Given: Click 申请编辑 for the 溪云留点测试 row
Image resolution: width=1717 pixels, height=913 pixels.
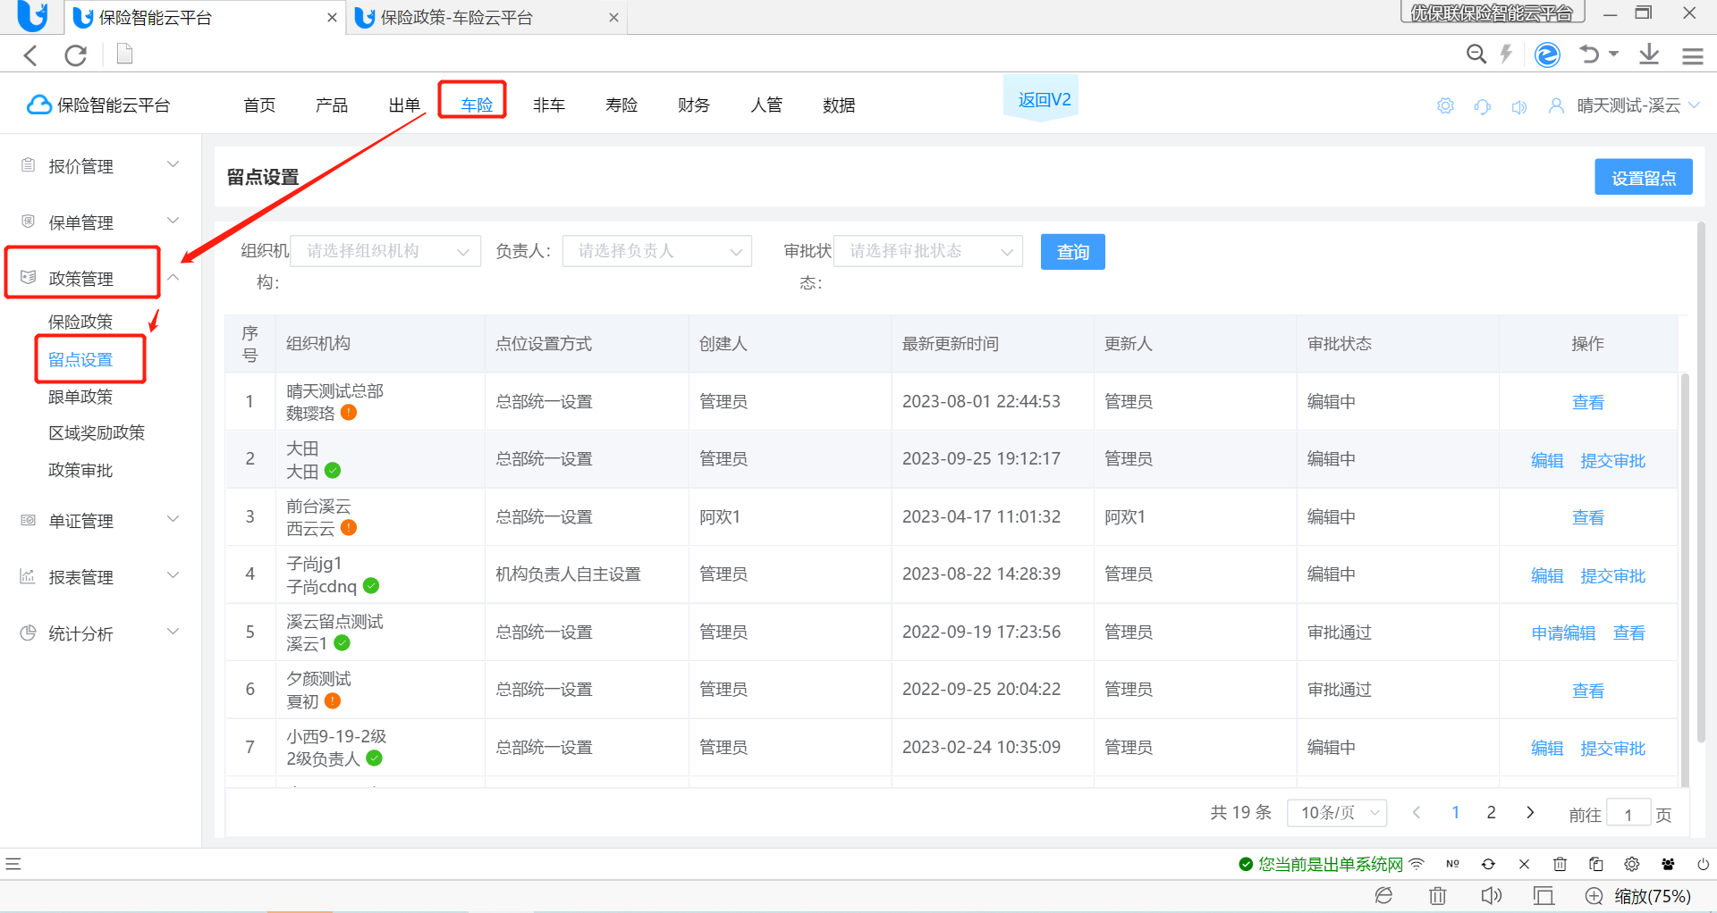Looking at the screenshot, I should coord(1563,632).
